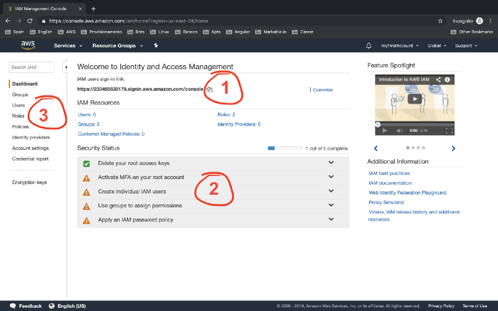Click the browser address bar
498x311 pixels.
242,21
